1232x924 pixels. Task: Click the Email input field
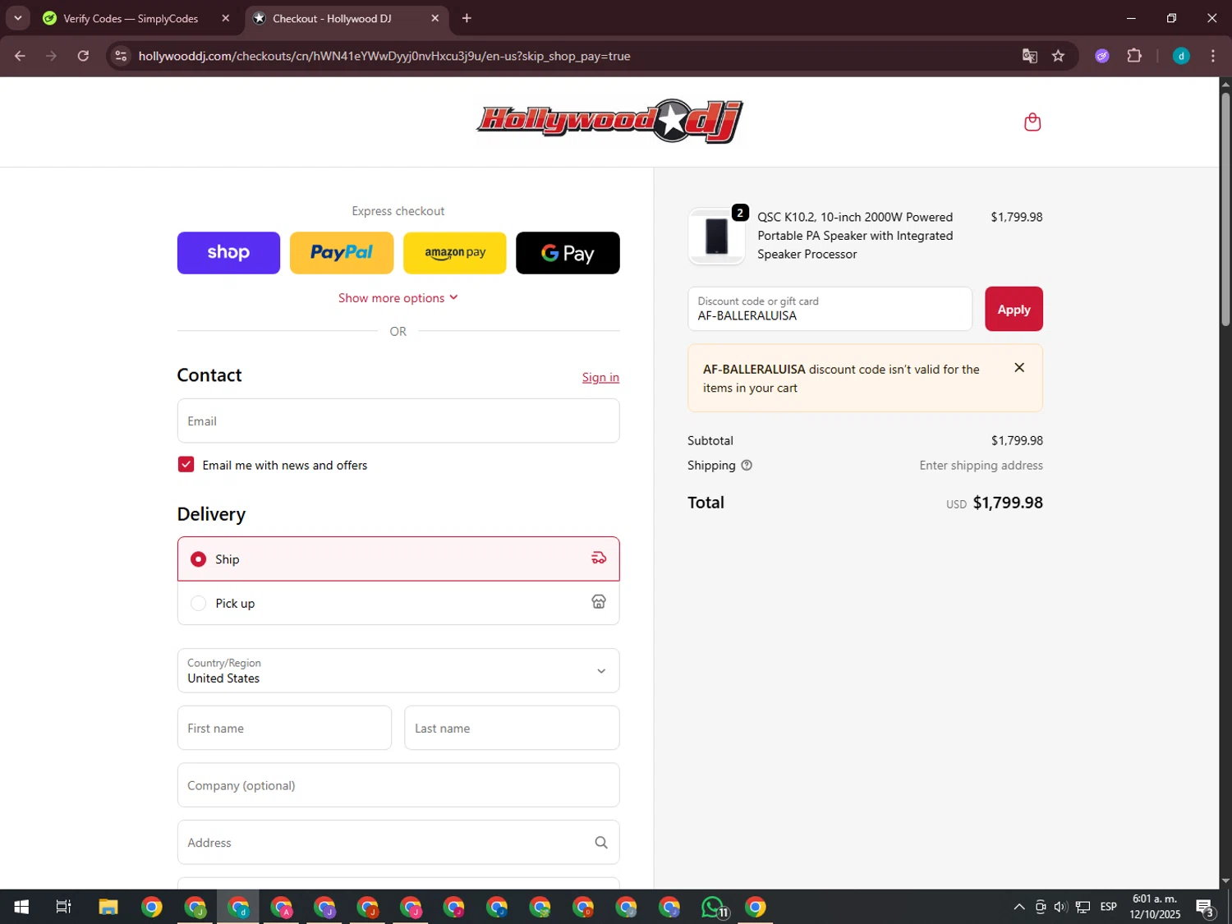pos(398,421)
